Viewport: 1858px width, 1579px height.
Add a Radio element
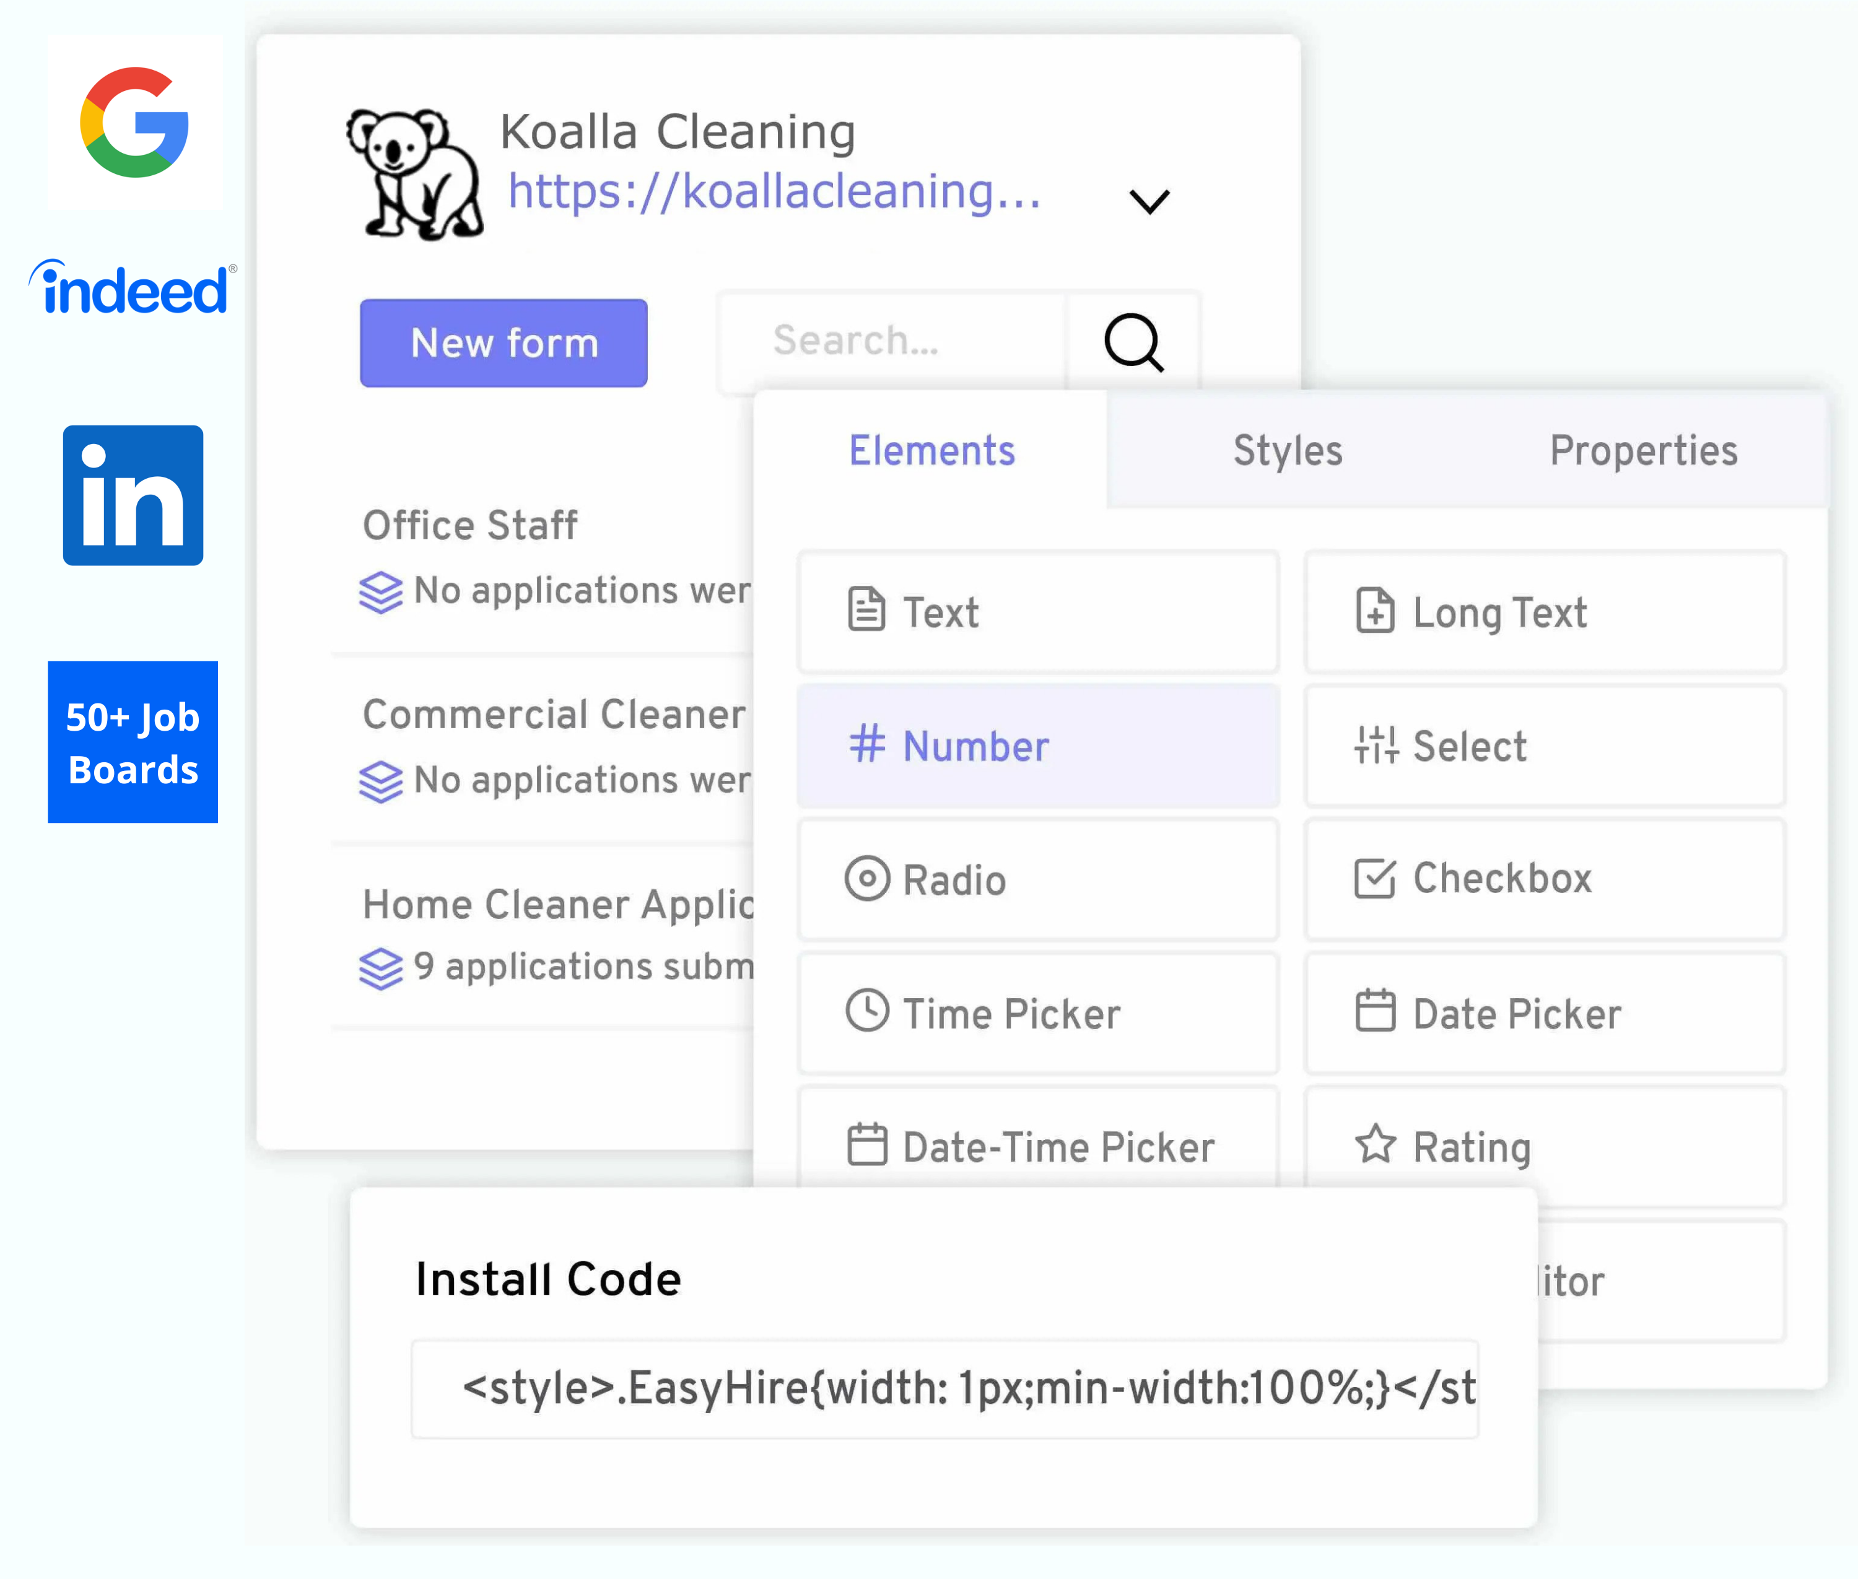click(x=1037, y=879)
